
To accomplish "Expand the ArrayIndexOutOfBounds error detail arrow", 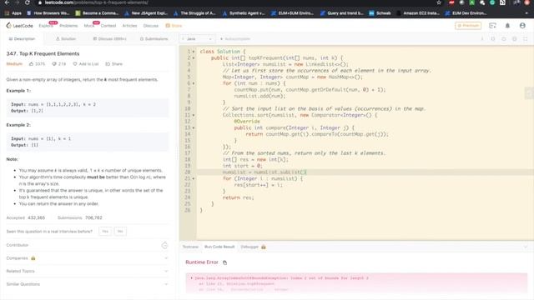I will tap(191, 277).
